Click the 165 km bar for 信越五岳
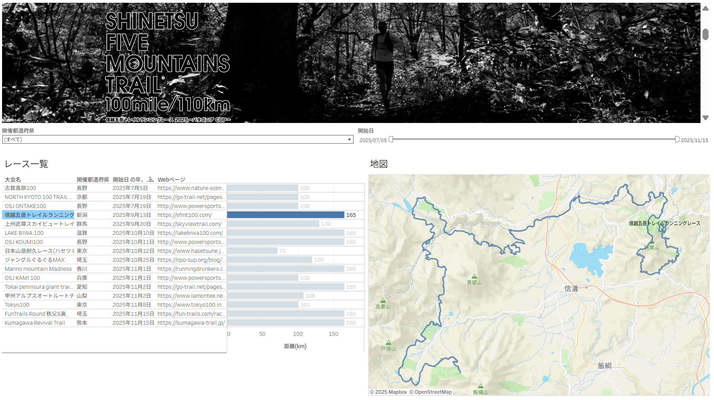The height and width of the screenshot is (400, 714). pyautogui.click(x=285, y=215)
